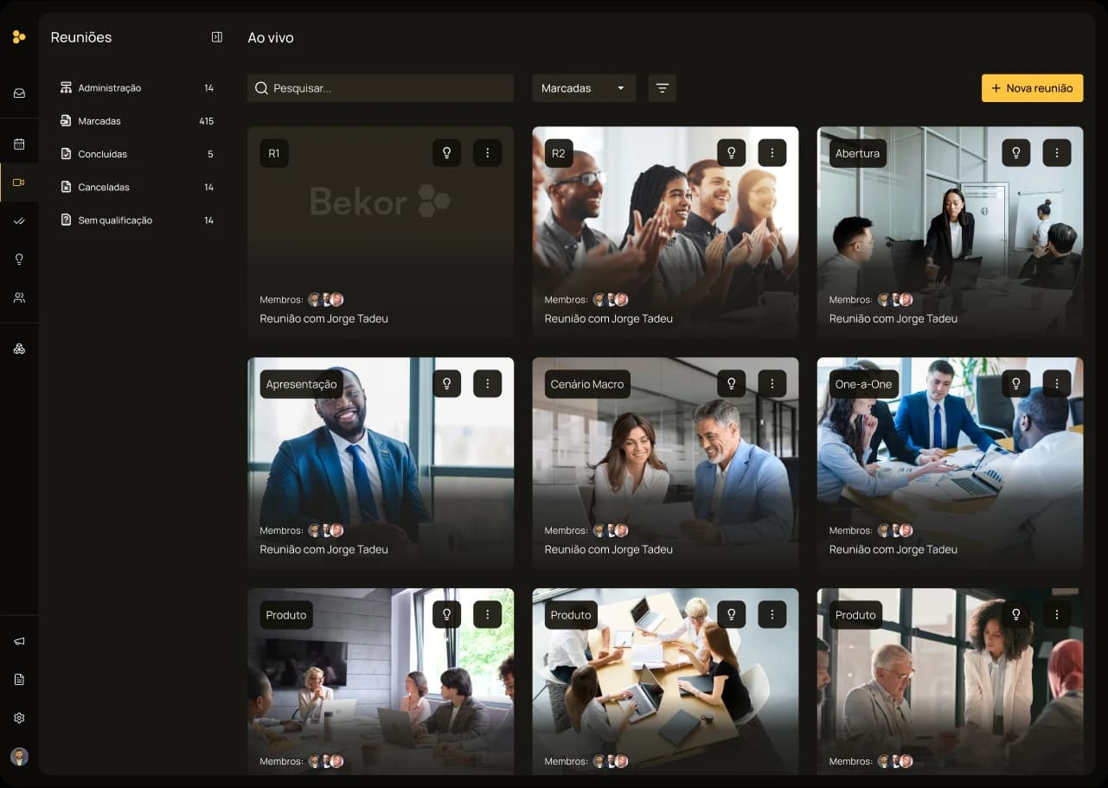Open the people icon in left rail
Screen dimensions: 1108x788
point(19,298)
